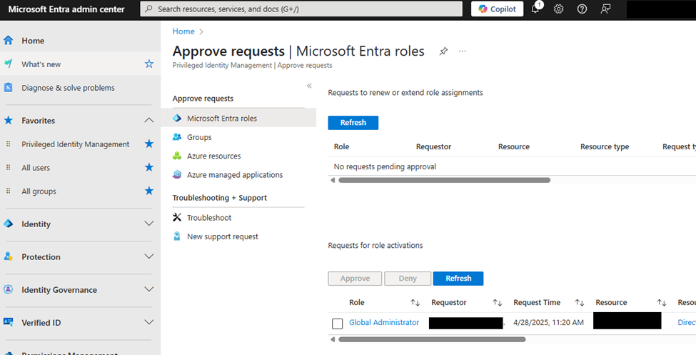Click the Home breadcrumb link
The height and width of the screenshot is (355, 696).
click(183, 31)
